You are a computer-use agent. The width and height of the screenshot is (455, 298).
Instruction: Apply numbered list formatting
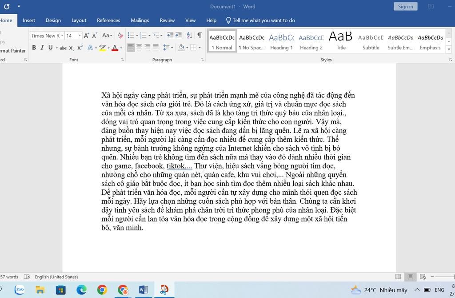click(x=144, y=36)
